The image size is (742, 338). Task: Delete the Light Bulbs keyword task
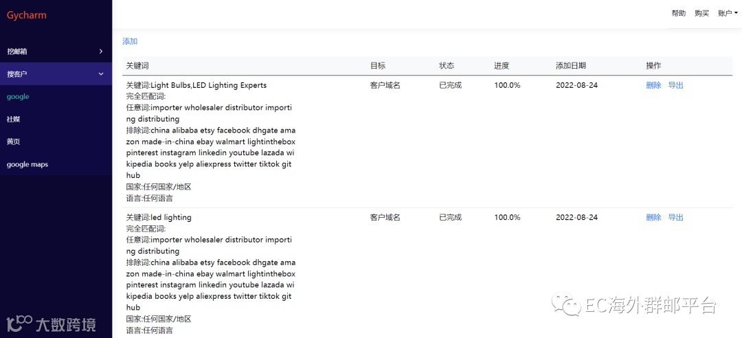(653, 85)
